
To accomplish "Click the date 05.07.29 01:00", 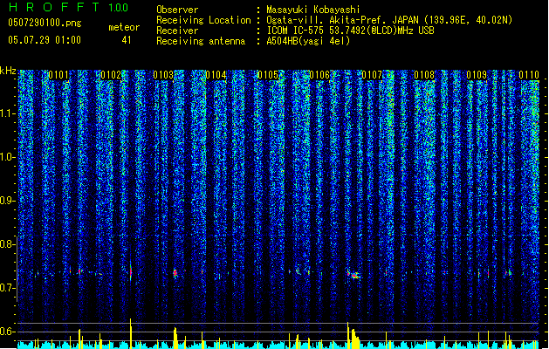I will tap(45, 40).
